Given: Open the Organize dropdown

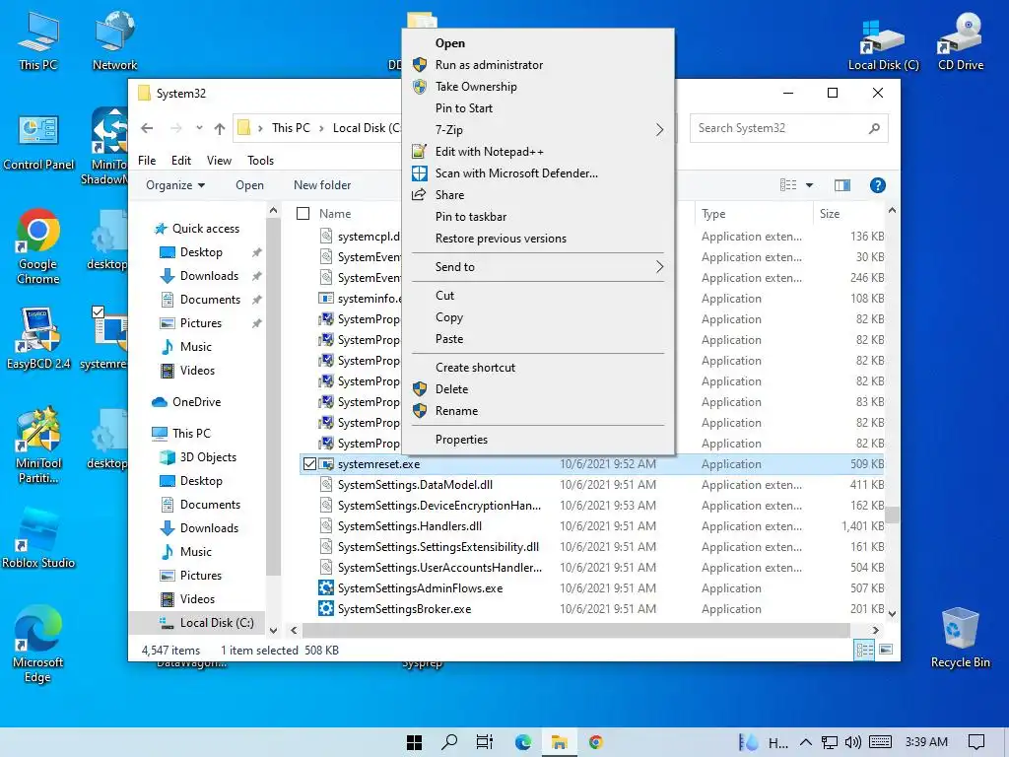Looking at the screenshot, I should tap(175, 185).
